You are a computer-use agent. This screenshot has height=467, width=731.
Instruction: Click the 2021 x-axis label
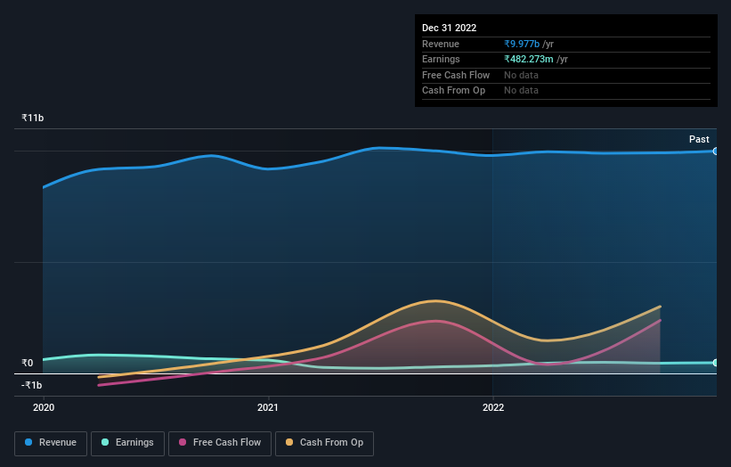268,408
